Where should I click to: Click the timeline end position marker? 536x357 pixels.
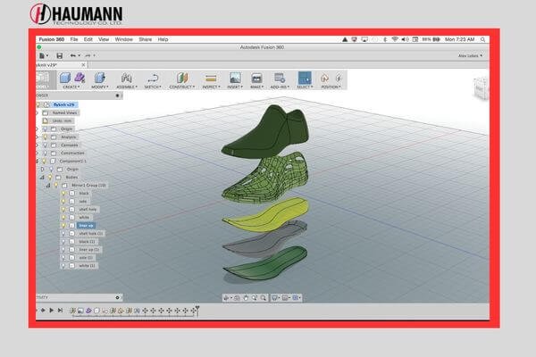(197, 310)
